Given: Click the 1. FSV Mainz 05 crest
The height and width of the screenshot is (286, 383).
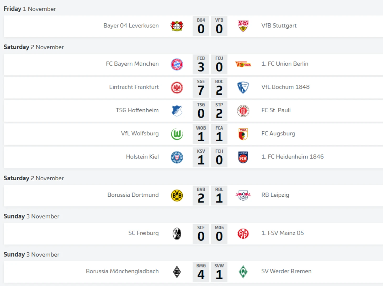Looking at the screenshot, I should (243, 234).
